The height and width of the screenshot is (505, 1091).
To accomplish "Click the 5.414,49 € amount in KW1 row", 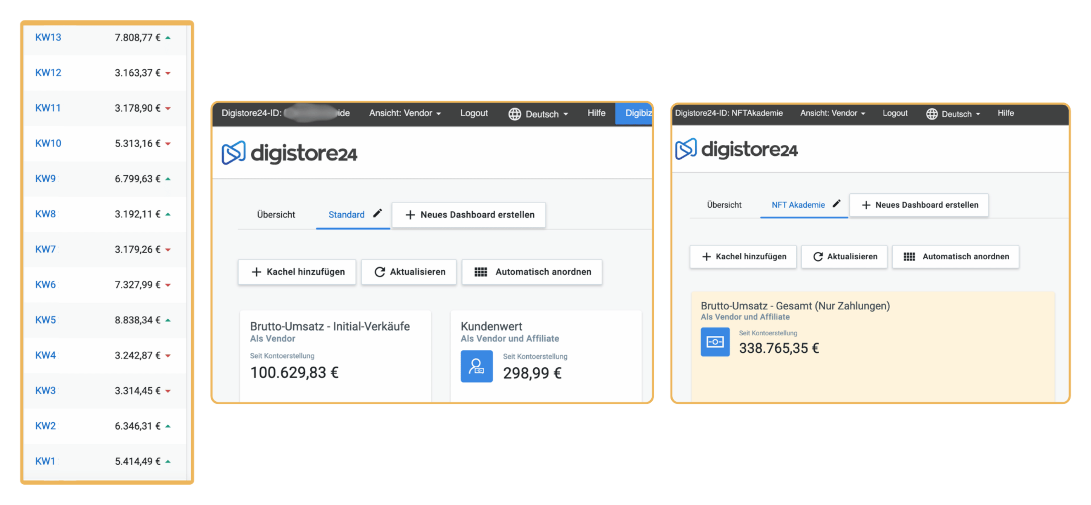I will coord(138,461).
